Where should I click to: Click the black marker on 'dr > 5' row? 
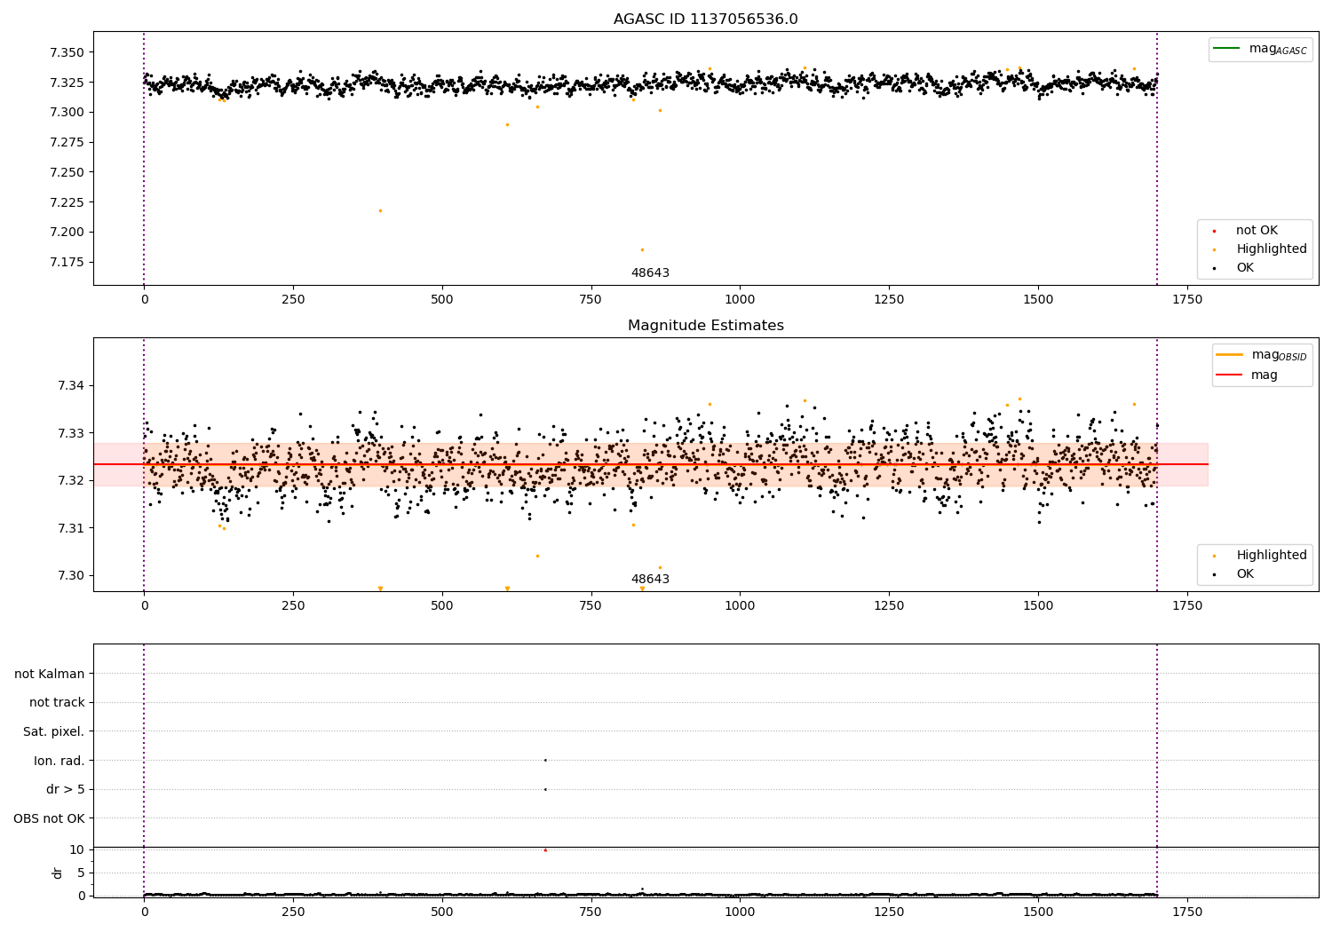pyautogui.click(x=545, y=789)
